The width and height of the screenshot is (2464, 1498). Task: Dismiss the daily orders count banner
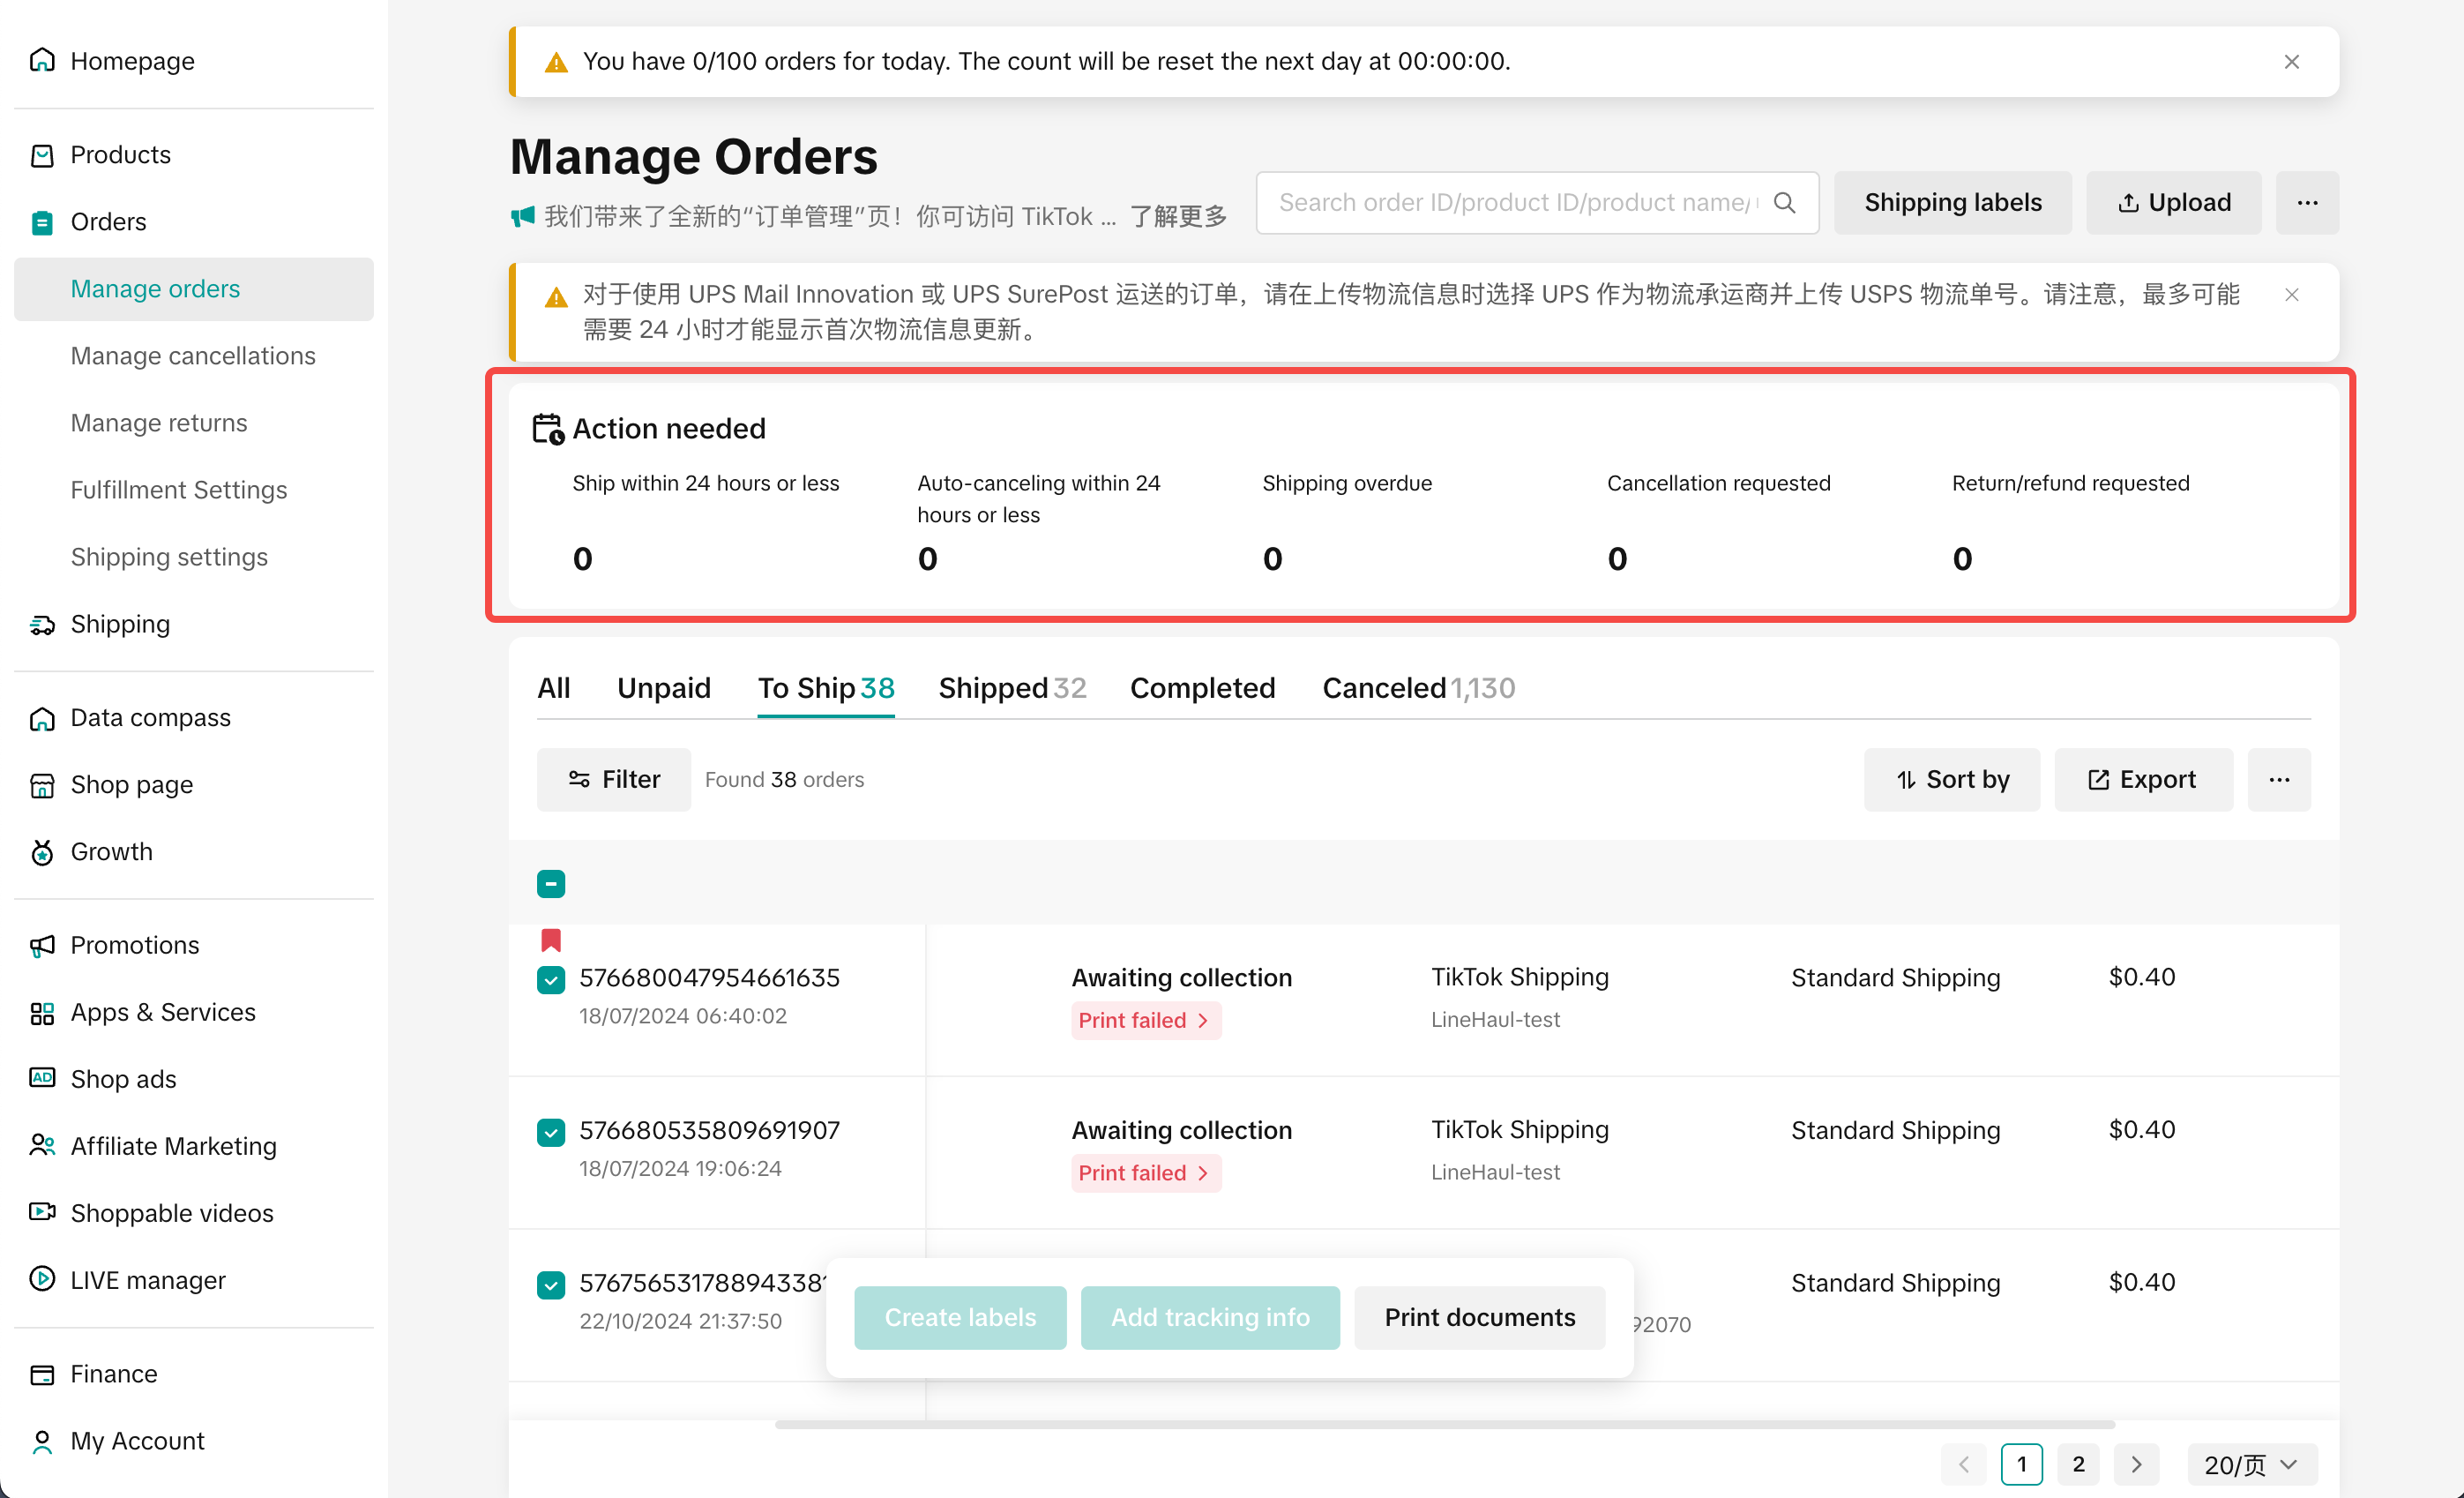click(2291, 62)
